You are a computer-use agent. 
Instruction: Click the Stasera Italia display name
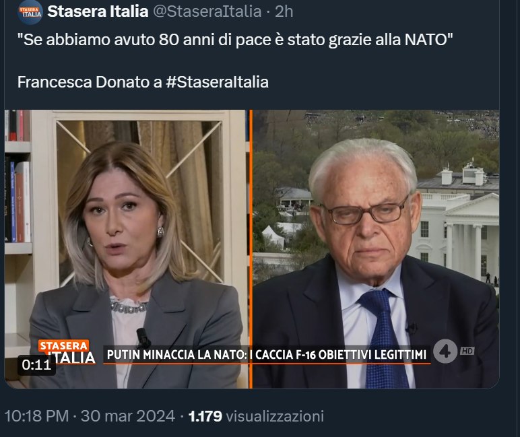pos(98,11)
